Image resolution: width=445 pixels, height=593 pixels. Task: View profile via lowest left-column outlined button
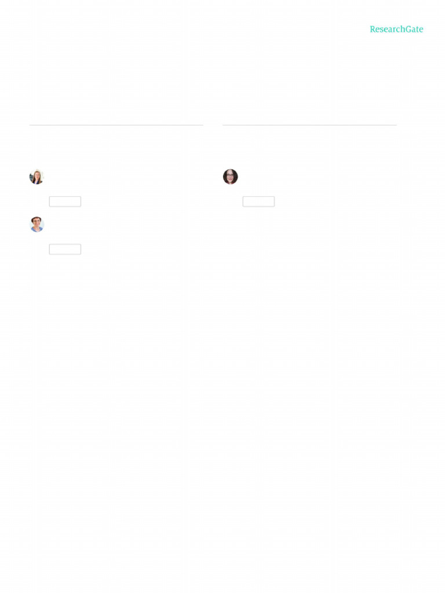65,249
